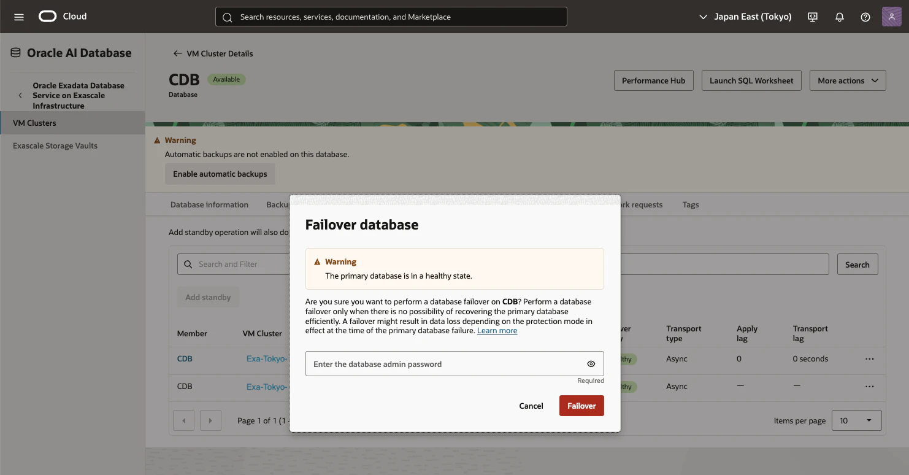
Task: Collapse sidebar with back chevron
Action: 20,96
